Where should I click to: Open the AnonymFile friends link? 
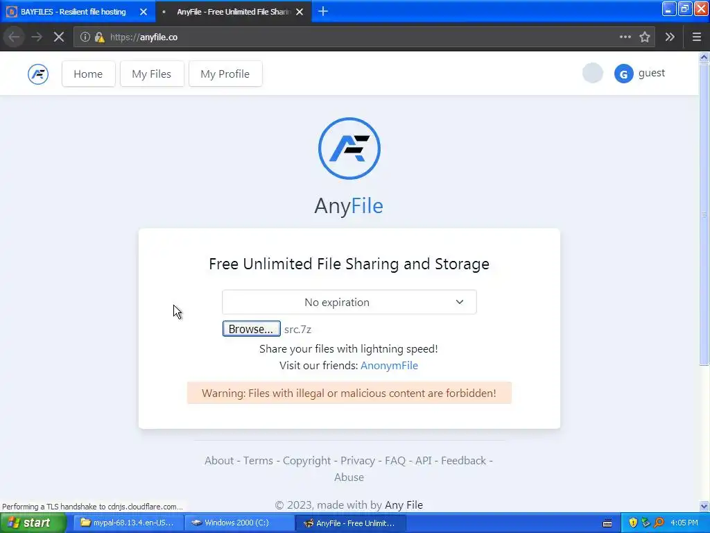pos(389,365)
